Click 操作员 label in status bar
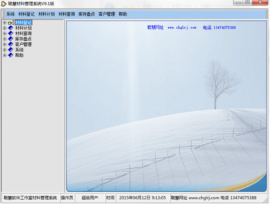Viewport: 270px width, 204px height. tap(67, 198)
